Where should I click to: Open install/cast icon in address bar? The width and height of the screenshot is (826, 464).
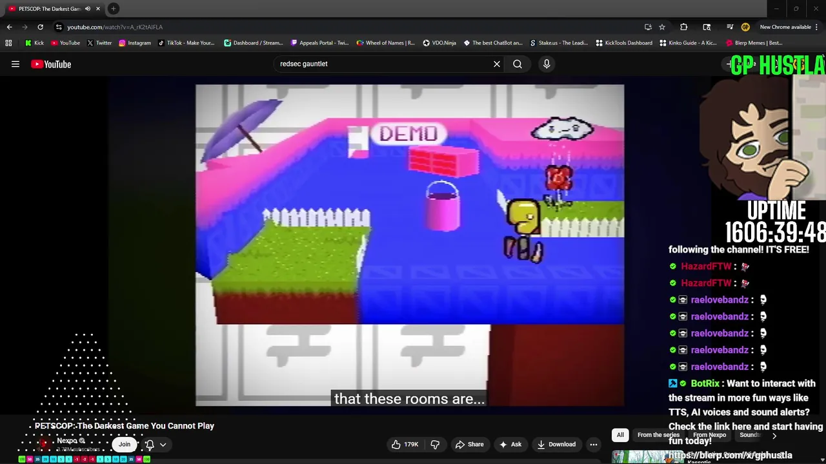tap(648, 27)
